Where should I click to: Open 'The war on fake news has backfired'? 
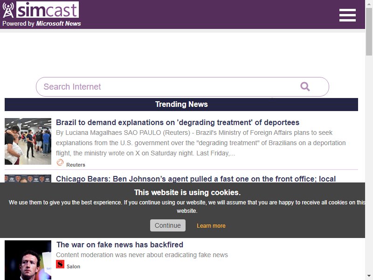[x=120, y=245]
